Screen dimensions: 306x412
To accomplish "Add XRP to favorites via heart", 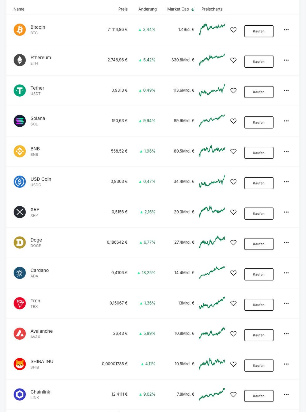I will (234, 212).
